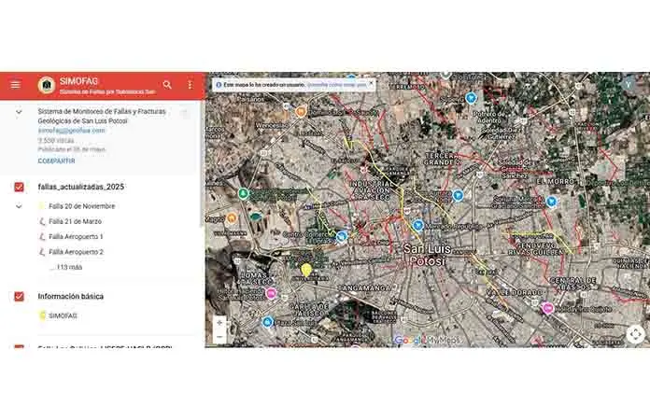650x420 pixels.
Task: Click the yellow SIMOFAG marker on the map
Action: (305, 272)
